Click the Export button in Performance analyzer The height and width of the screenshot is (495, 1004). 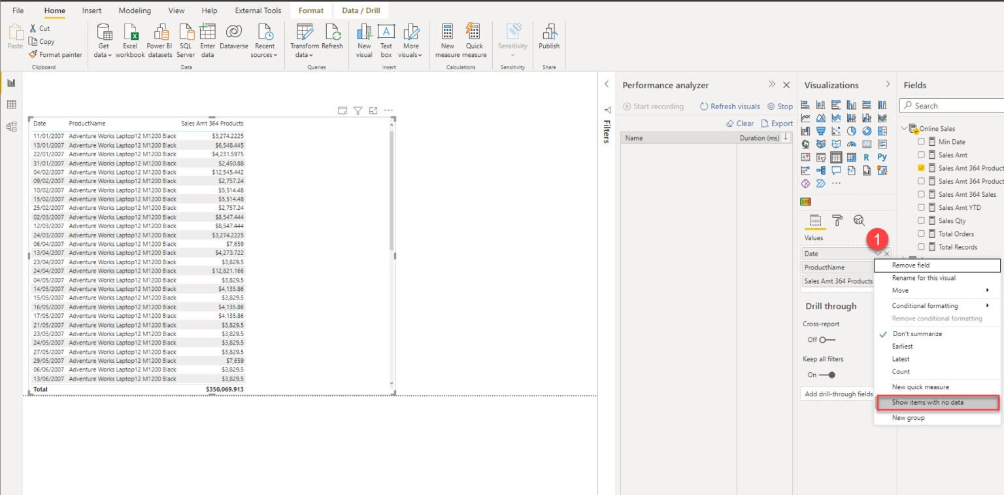pyautogui.click(x=778, y=123)
